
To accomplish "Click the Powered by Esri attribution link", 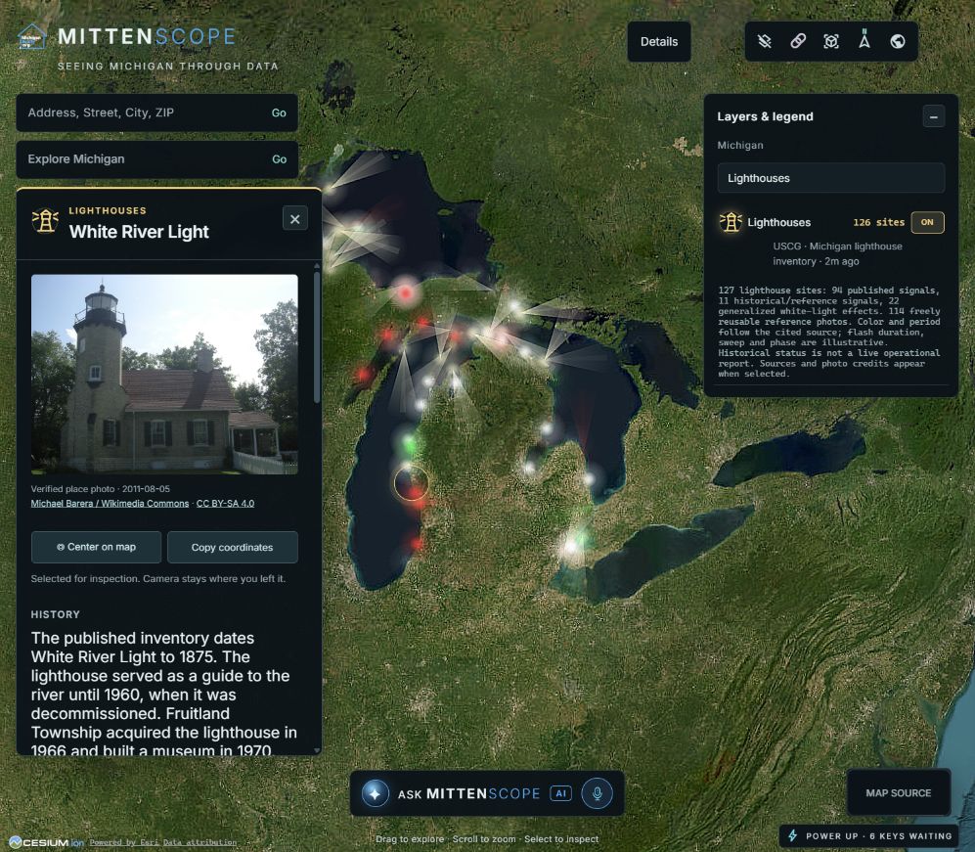I will click(124, 842).
